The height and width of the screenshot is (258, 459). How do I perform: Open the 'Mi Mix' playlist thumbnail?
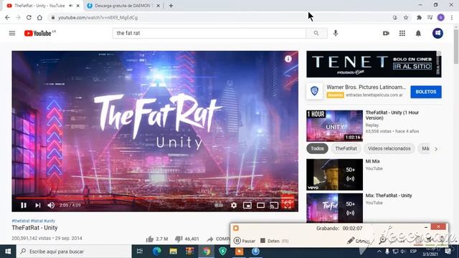[x=335, y=175]
